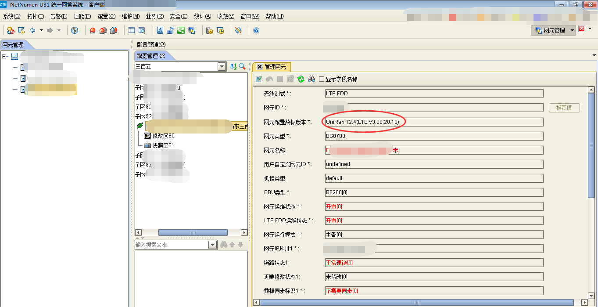Click the form panel vertical scrollbar thumb
The height and width of the screenshot is (307, 598).
point(591,145)
